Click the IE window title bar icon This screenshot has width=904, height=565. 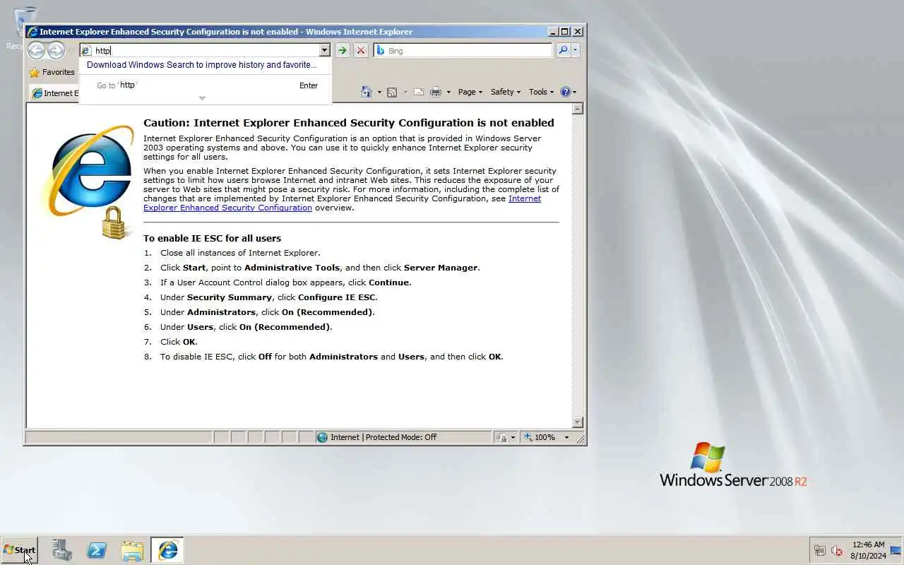(x=32, y=32)
